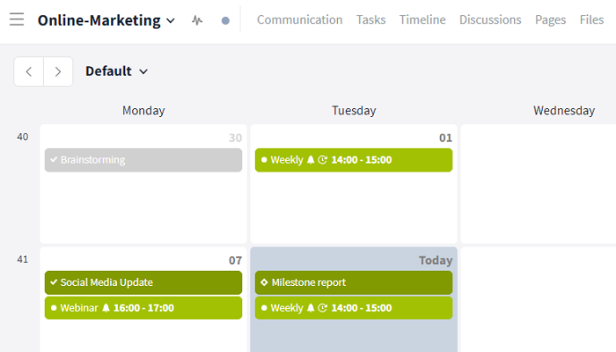This screenshot has width=616, height=352.
Task: Toggle the Brainstorming task checkmark
Action: (x=54, y=159)
